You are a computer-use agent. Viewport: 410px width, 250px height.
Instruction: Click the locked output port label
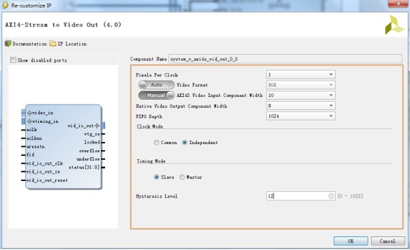click(x=92, y=142)
